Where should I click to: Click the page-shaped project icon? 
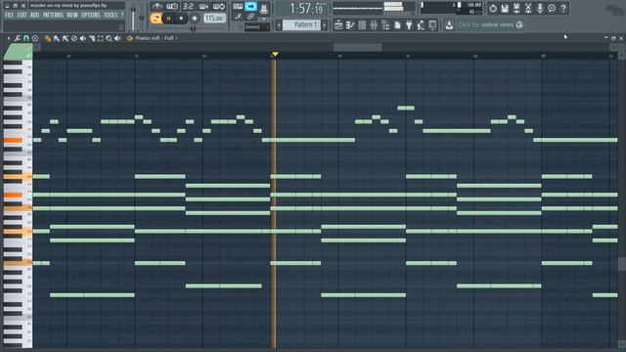pos(397,25)
